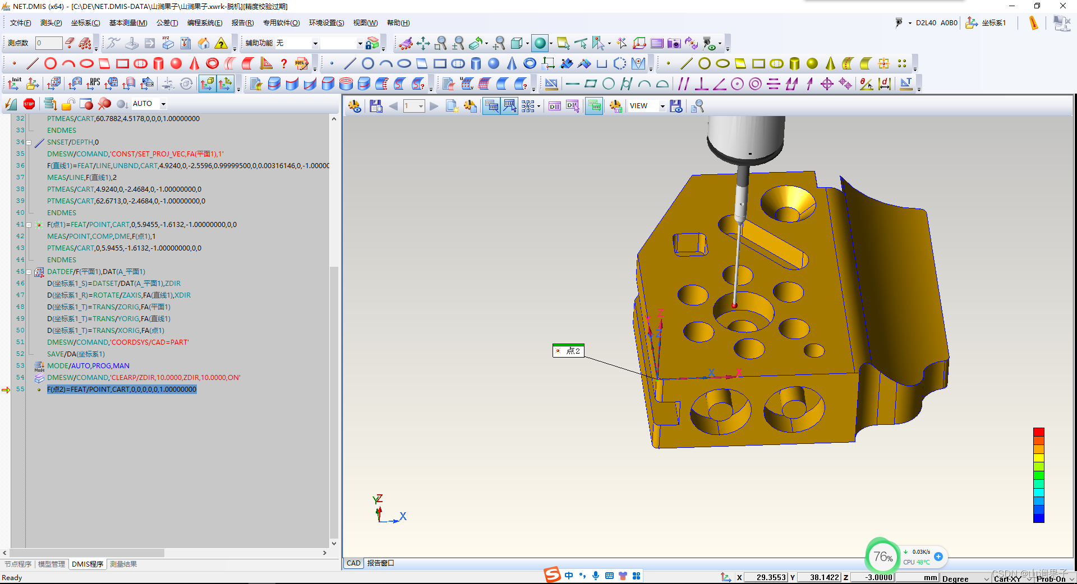Click the 坐标系1 coordinate system button

click(986, 23)
